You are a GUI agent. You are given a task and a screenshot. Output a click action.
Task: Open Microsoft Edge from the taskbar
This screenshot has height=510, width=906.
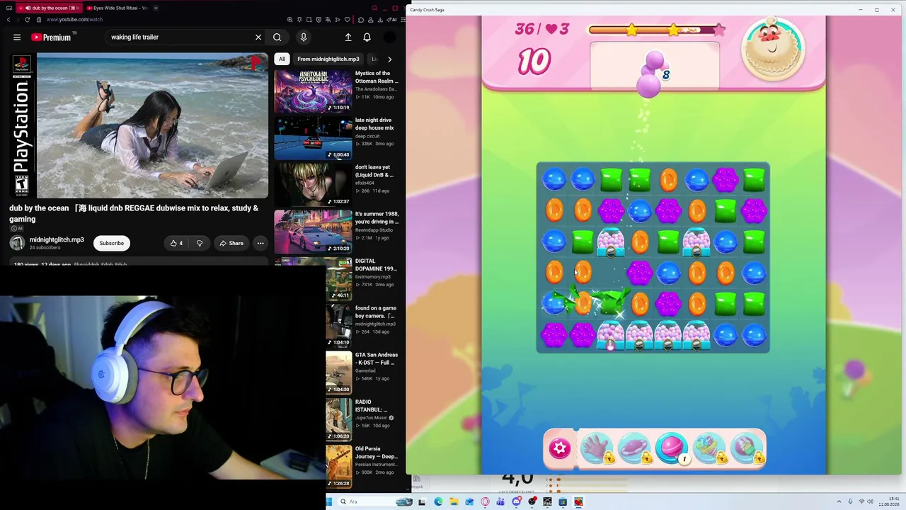438,501
